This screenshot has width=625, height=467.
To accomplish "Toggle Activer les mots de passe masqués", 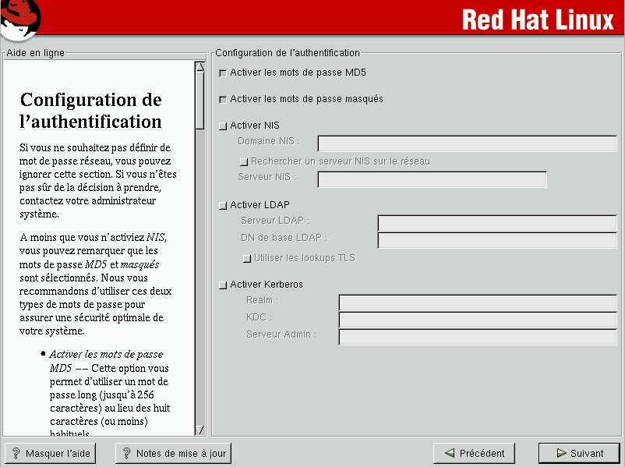I will click(224, 100).
